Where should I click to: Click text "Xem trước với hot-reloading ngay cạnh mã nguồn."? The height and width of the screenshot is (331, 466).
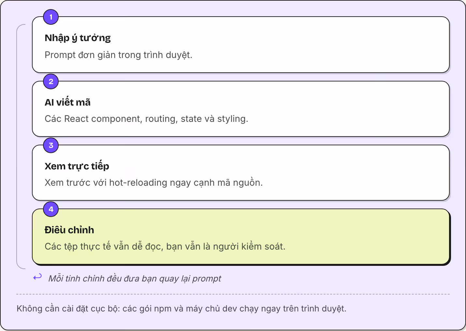pyautogui.click(x=153, y=183)
